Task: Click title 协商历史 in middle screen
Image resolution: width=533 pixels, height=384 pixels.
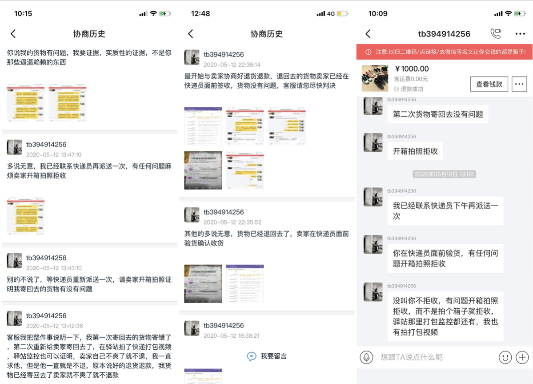Action: point(267,34)
